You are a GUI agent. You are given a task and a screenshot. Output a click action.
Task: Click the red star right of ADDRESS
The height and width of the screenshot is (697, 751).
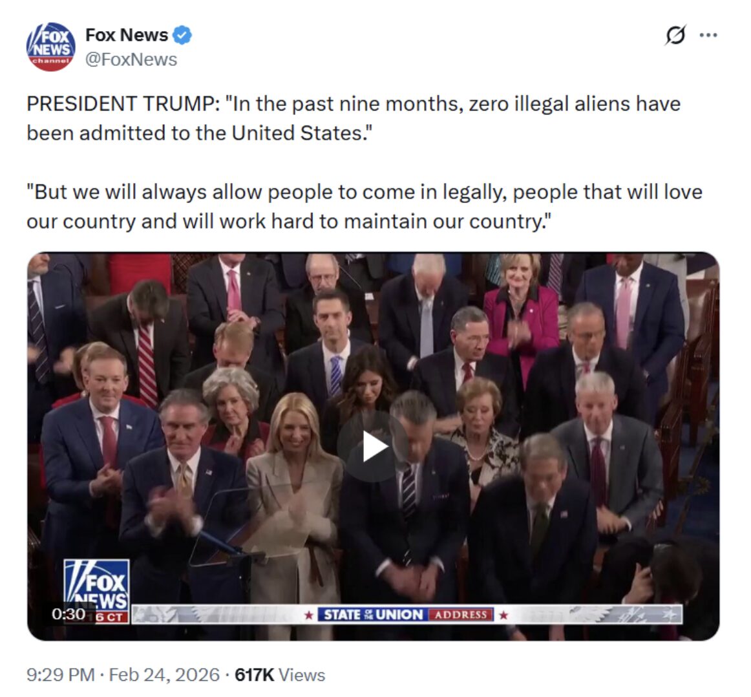coord(503,615)
